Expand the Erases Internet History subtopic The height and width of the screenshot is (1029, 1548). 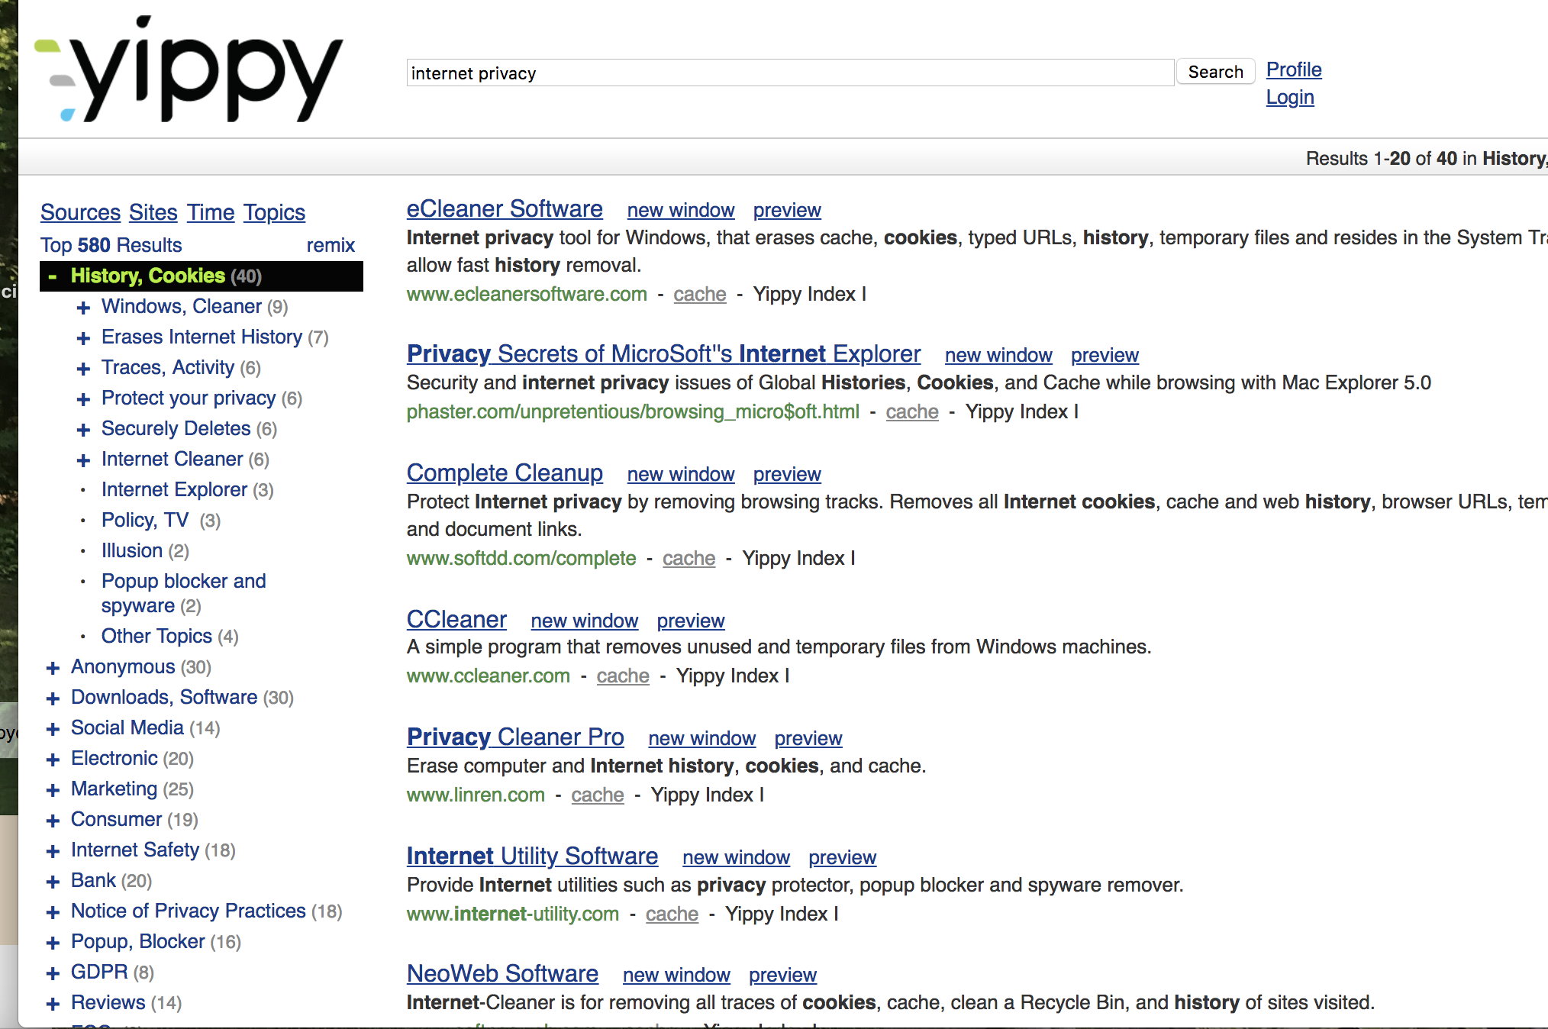coord(83,338)
